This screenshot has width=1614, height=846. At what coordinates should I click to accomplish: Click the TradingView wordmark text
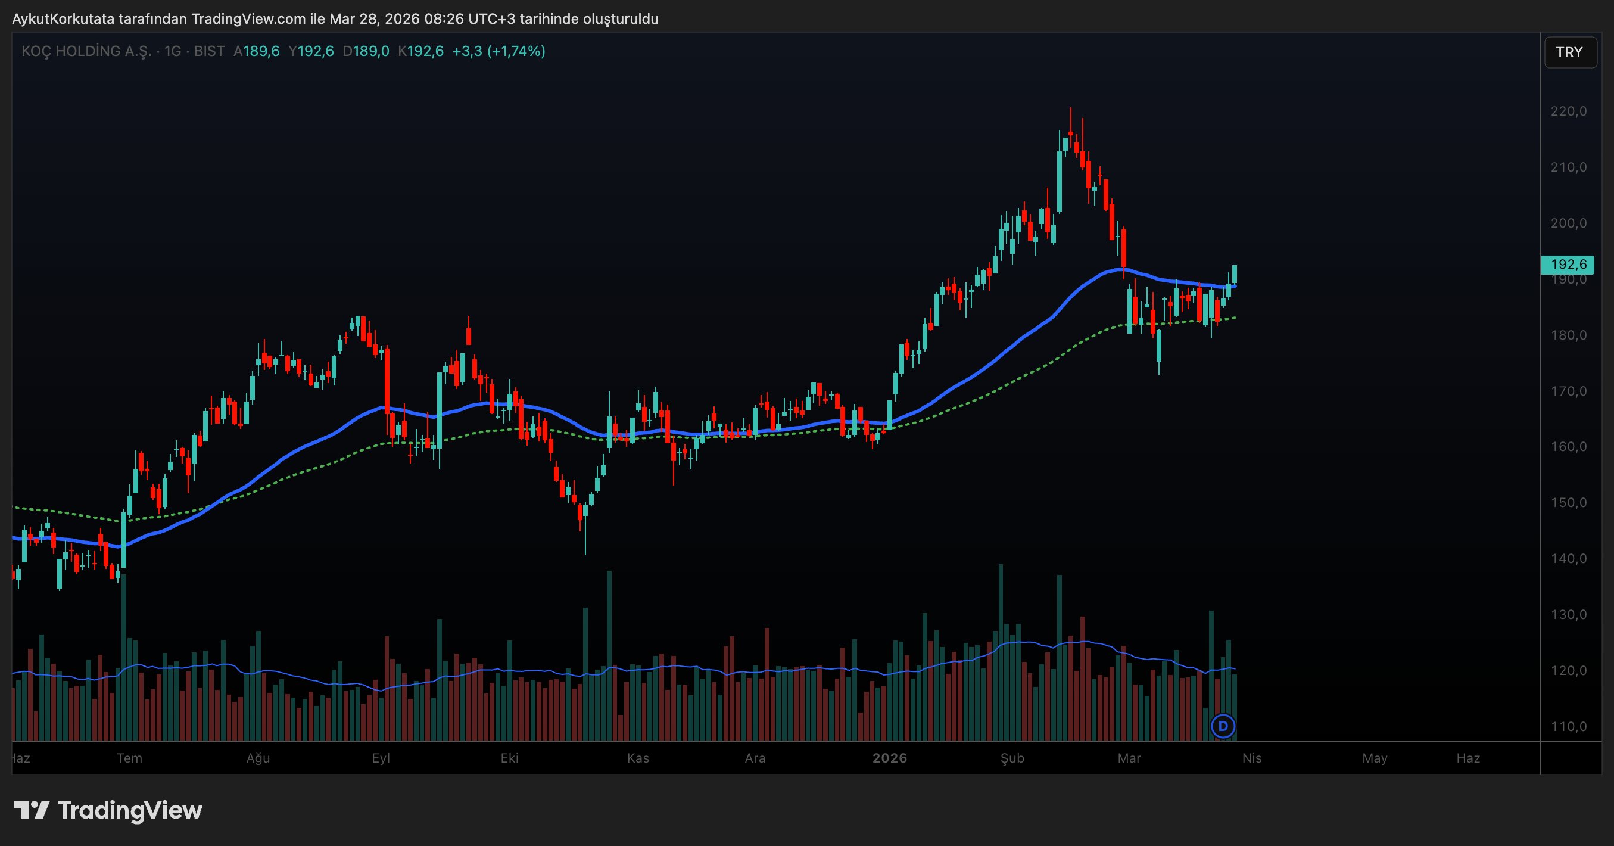coord(130,810)
